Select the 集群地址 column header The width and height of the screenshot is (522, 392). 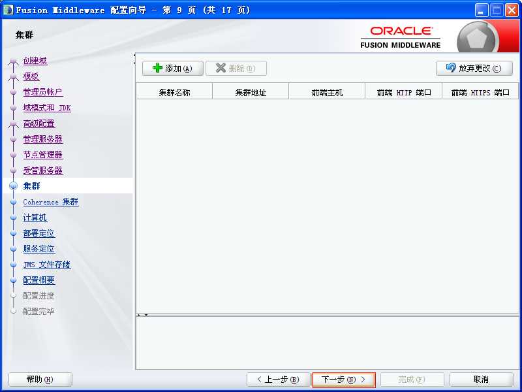pos(251,92)
